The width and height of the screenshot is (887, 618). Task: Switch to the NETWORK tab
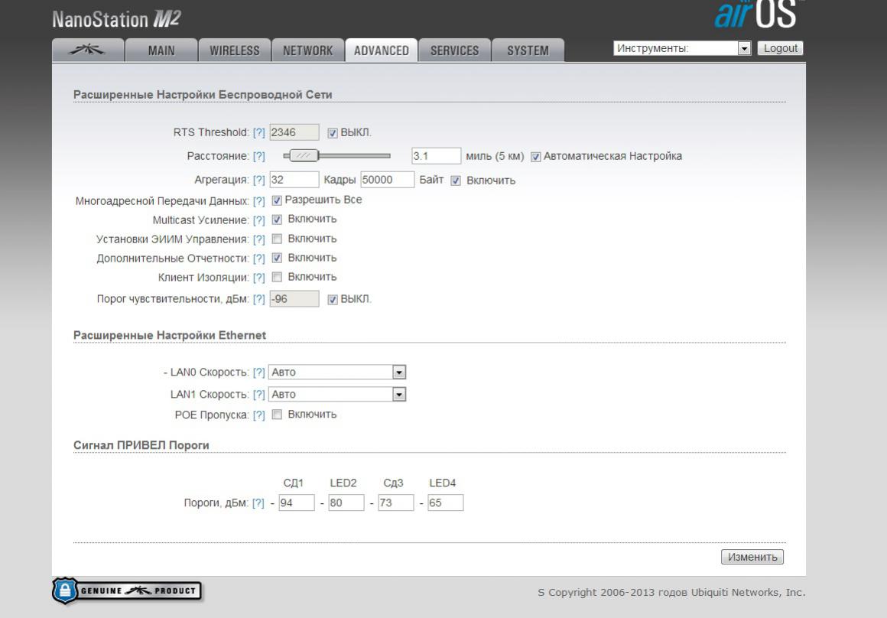pos(307,50)
